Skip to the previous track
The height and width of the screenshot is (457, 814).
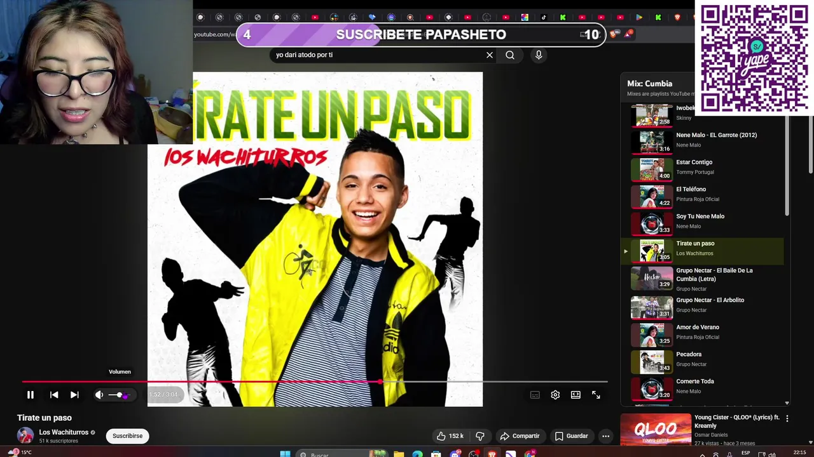[x=54, y=395]
